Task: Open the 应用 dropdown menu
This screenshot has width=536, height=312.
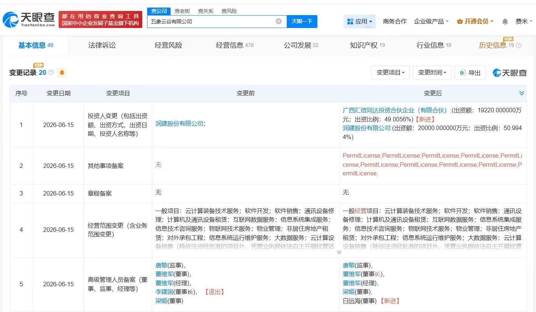Action: [359, 22]
